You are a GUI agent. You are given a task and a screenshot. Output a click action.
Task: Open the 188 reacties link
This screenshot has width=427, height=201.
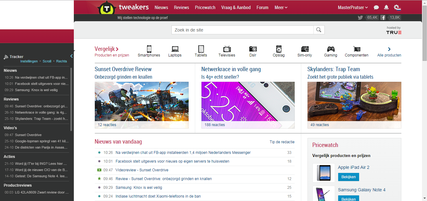pyautogui.click(x=215, y=125)
